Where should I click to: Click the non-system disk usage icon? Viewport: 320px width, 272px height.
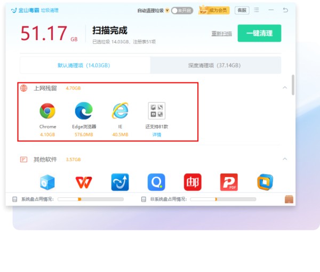(143, 199)
